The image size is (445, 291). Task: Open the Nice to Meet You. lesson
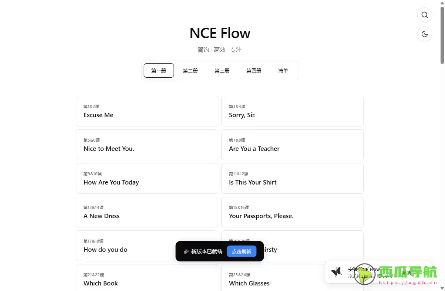[x=147, y=145]
